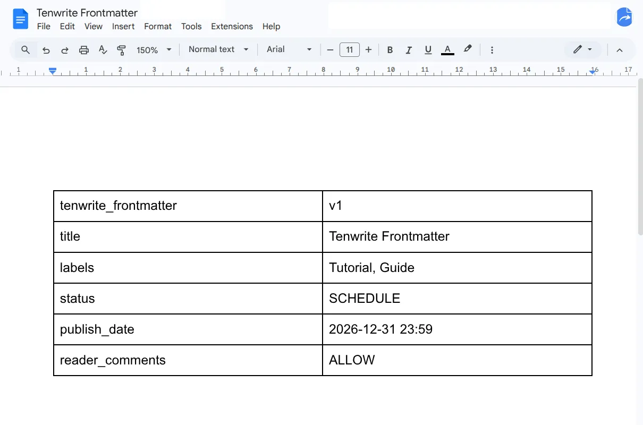Open the more toolbar options menu
Image resolution: width=643 pixels, height=425 pixels.
(x=492, y=49)
